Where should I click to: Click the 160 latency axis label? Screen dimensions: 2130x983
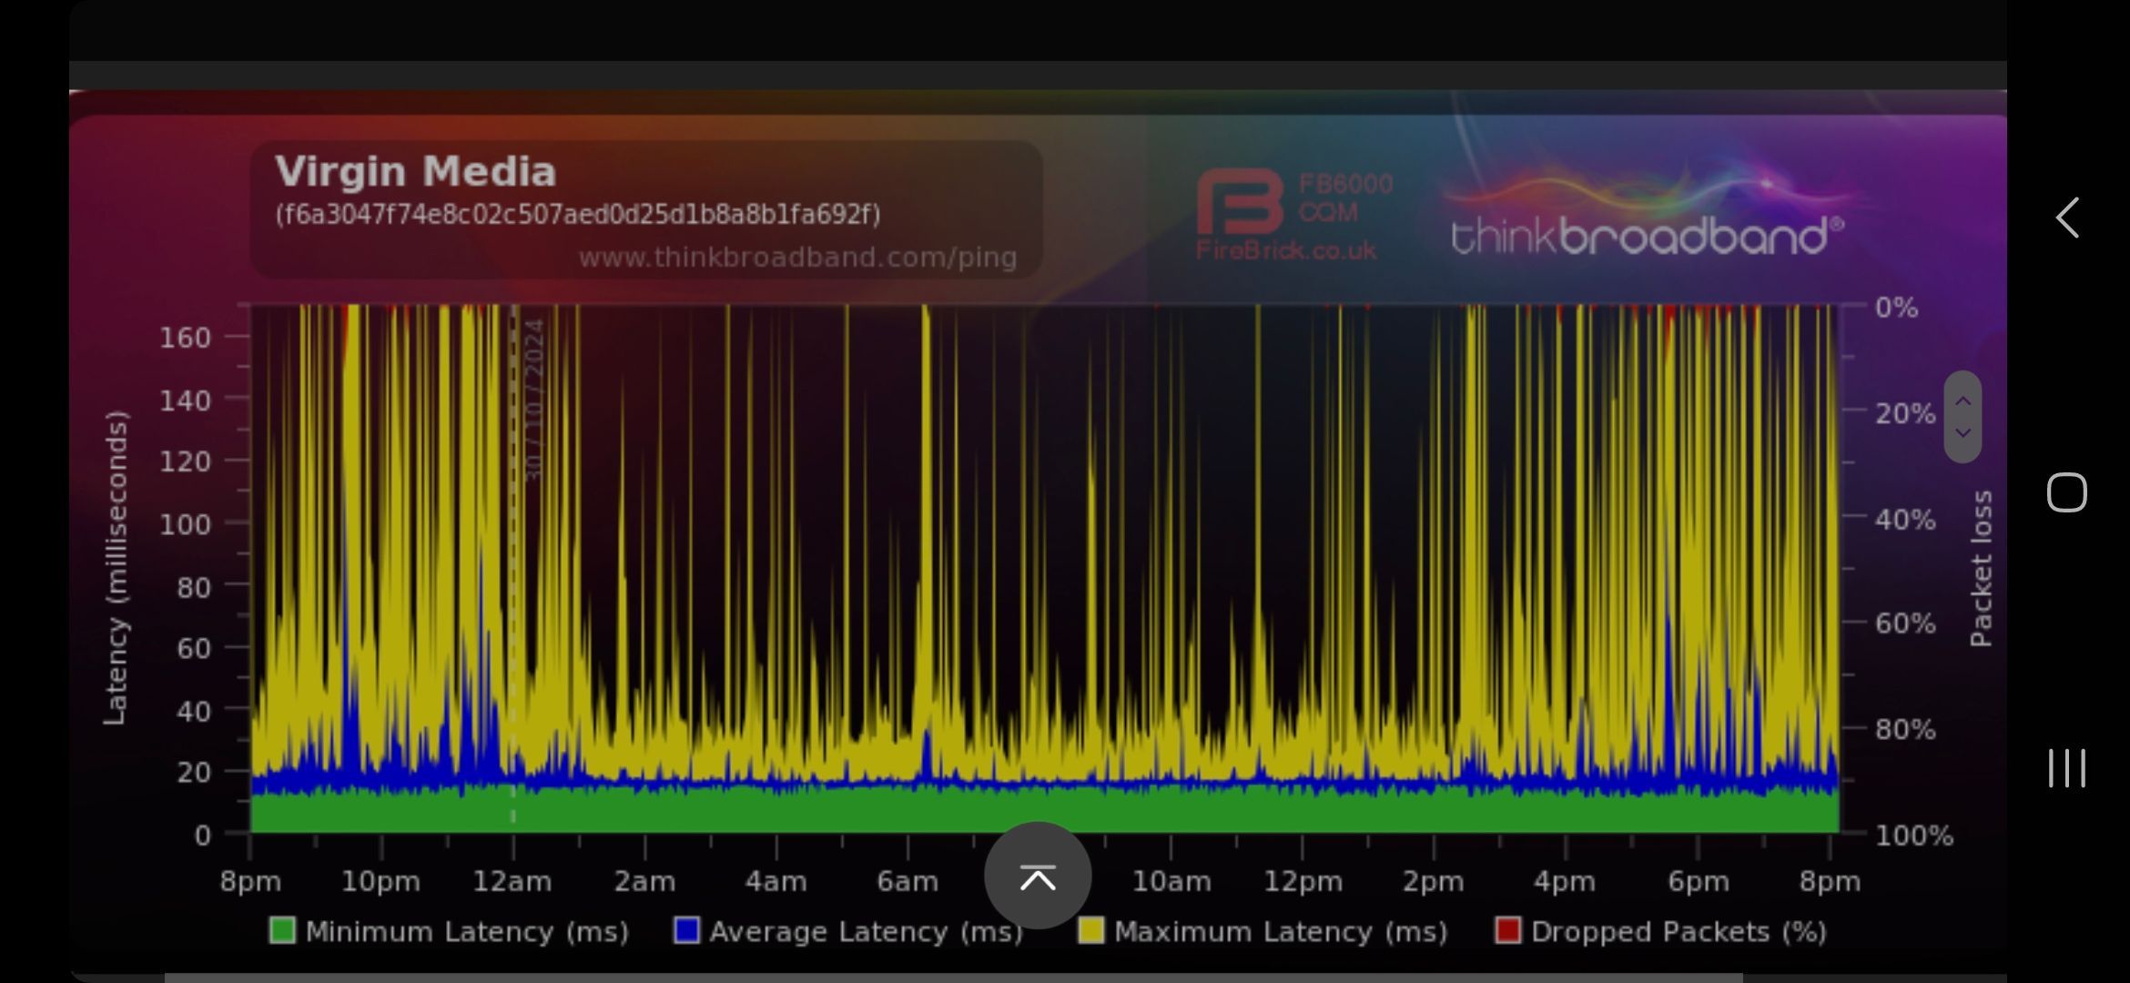185,338
